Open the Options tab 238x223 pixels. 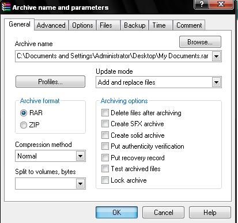pyautogui.click(x=82, y=25)
